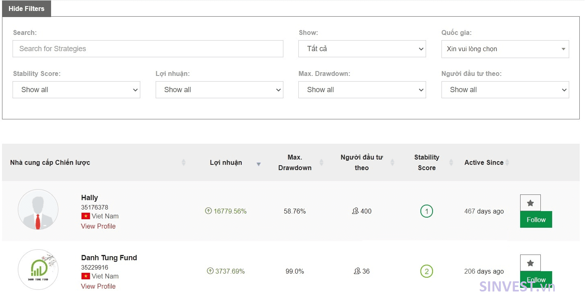Expand the Lợi nhuận filter dropdown
585x300 pixels.
(x=219, y=90)
